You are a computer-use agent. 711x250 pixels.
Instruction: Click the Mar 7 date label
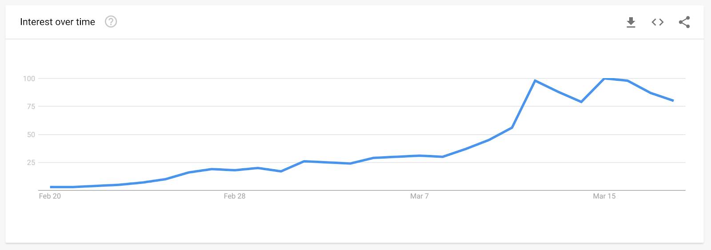click(419, 196)
